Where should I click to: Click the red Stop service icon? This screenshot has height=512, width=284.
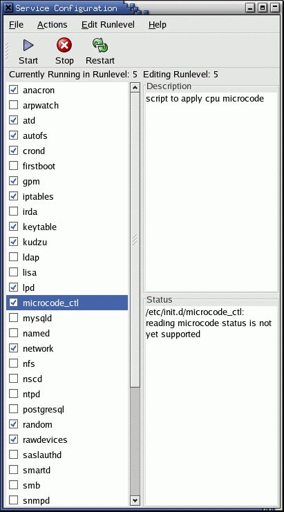tap(64, 45)
